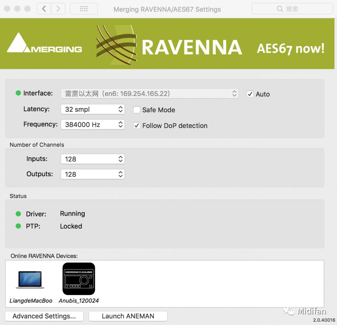Disable the Auto interface checkbox

250,94
